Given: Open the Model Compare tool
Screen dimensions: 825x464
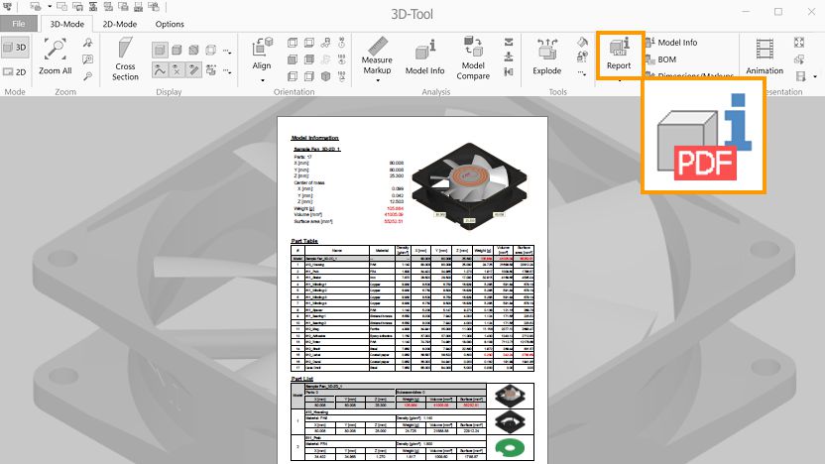Looking at the screenshot, I should point(473,58).
